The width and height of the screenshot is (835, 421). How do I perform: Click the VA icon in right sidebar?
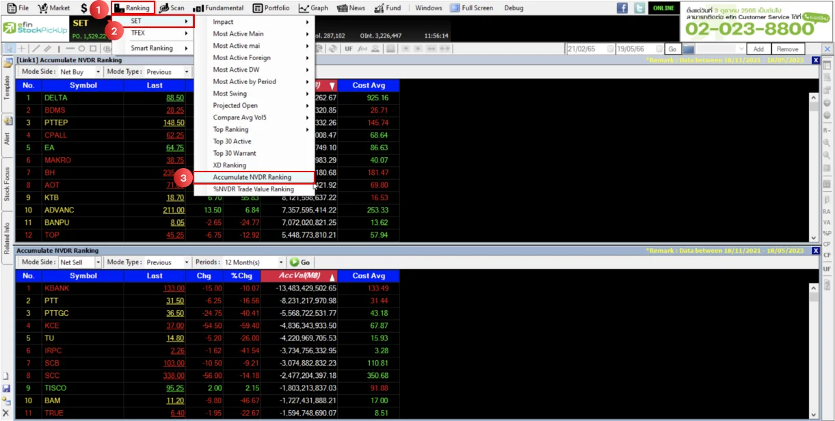coord(827,222)
